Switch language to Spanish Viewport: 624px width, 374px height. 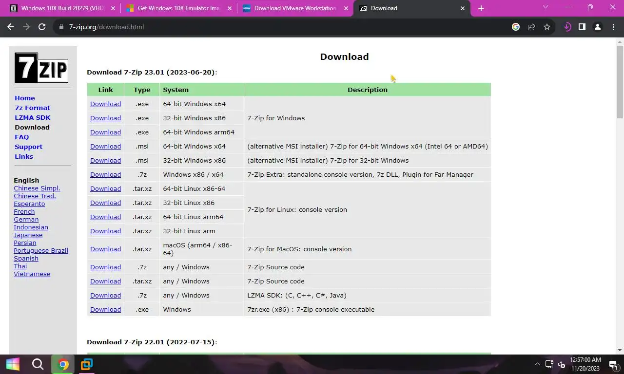coord(26,258)
